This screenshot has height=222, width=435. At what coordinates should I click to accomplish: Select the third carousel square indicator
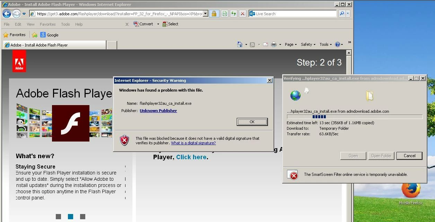(x=82, y=216)
